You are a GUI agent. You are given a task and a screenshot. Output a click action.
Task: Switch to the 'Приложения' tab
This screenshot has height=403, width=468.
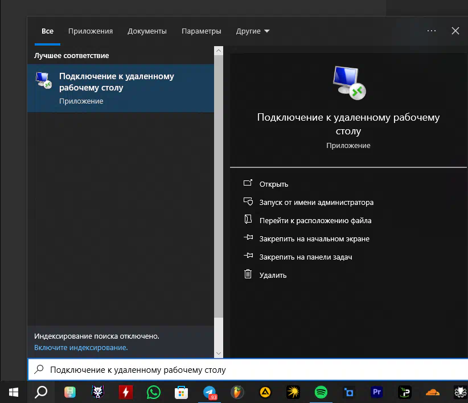click(x=91, y=31)
